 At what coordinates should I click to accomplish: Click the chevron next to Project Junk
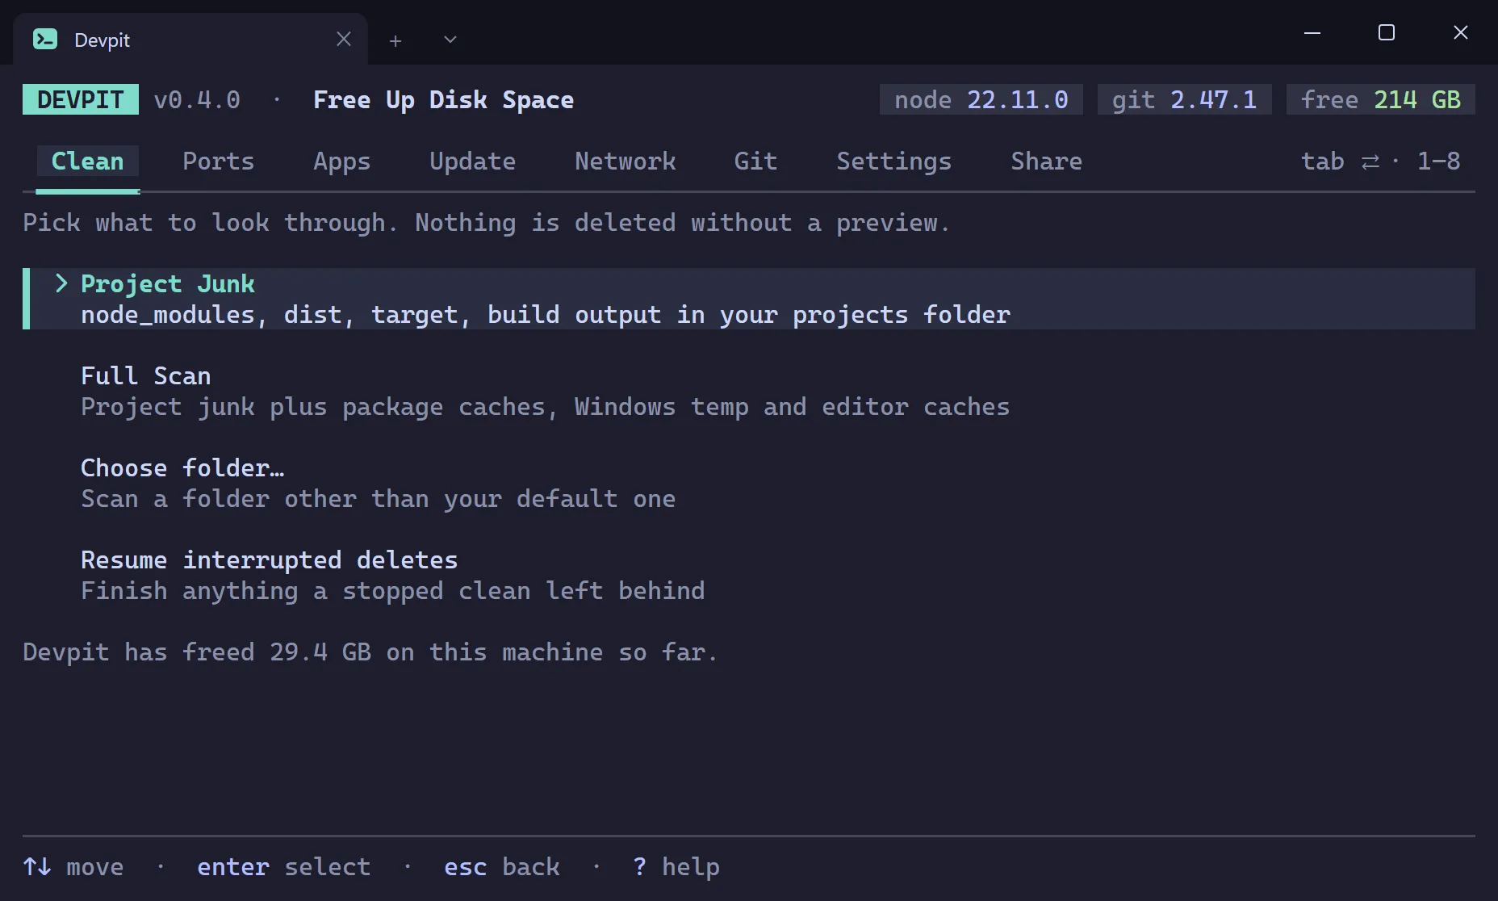[61, 283]
